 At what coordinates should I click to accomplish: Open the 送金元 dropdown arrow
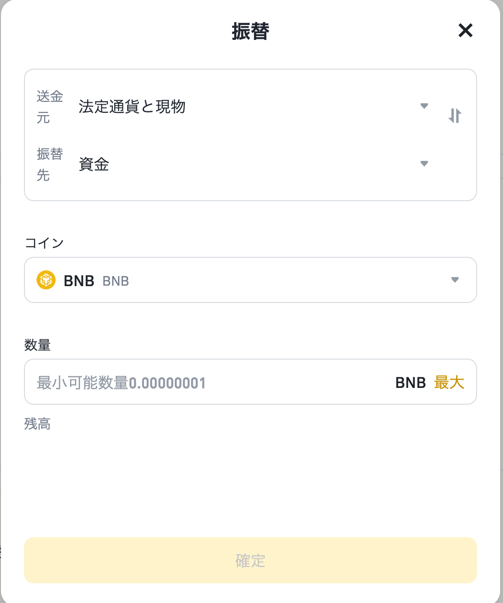pyautogui.click(x=424, y=106)
